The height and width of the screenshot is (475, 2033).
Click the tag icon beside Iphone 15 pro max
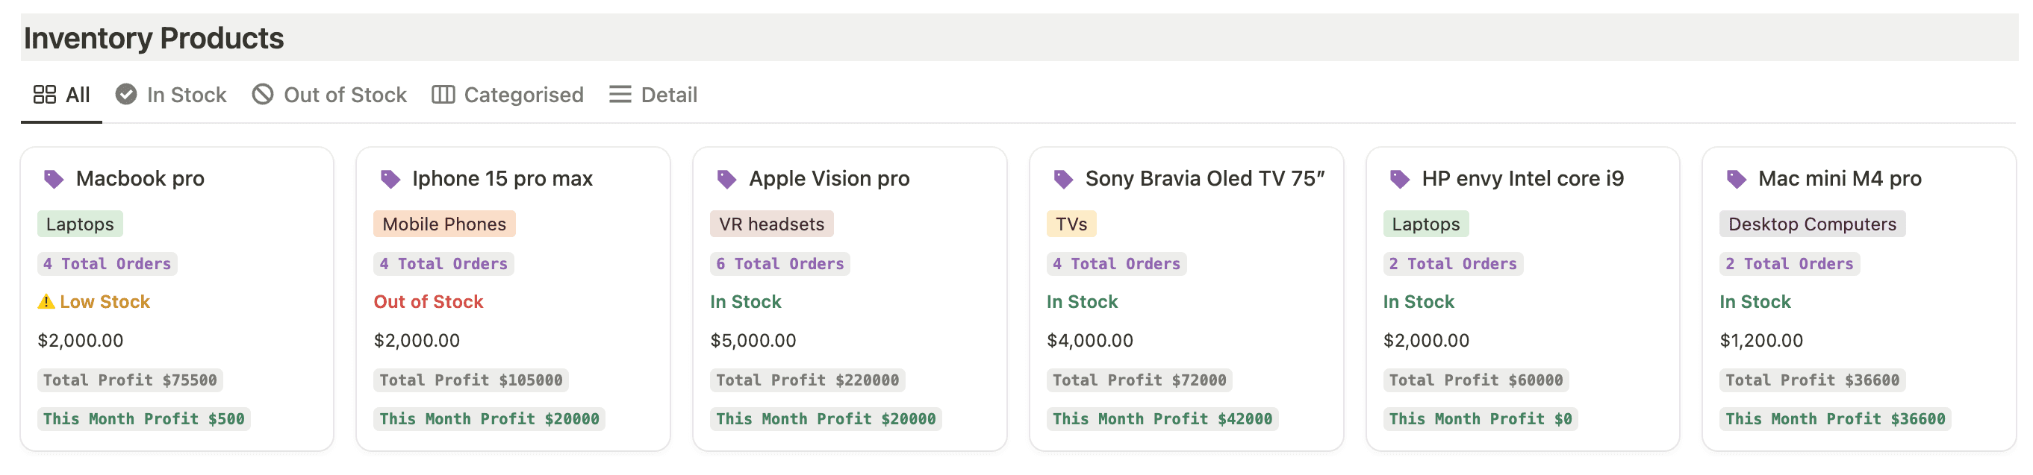tap(390, 180)
